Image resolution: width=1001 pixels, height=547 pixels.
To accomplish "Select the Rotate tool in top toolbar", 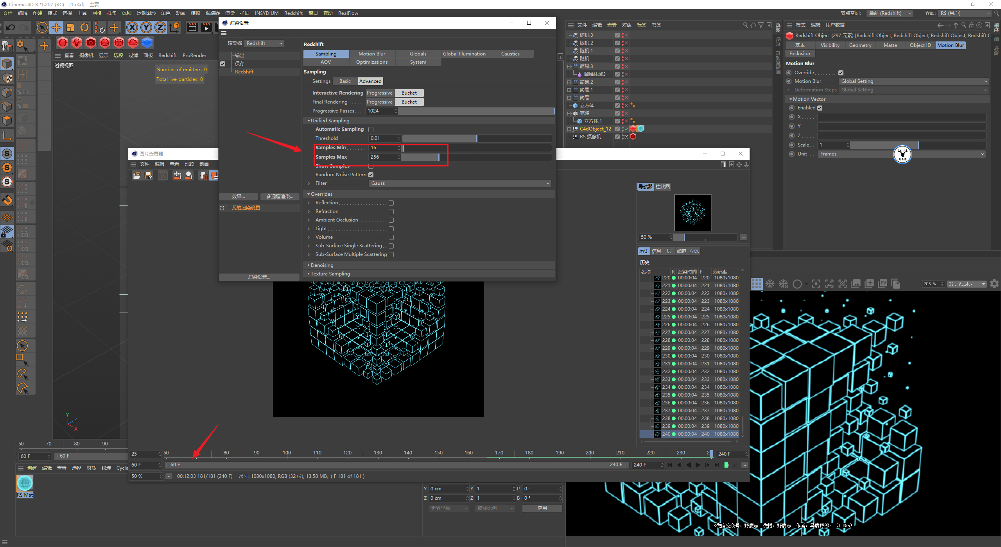I will pyautogui.click(x=84, y=27).
